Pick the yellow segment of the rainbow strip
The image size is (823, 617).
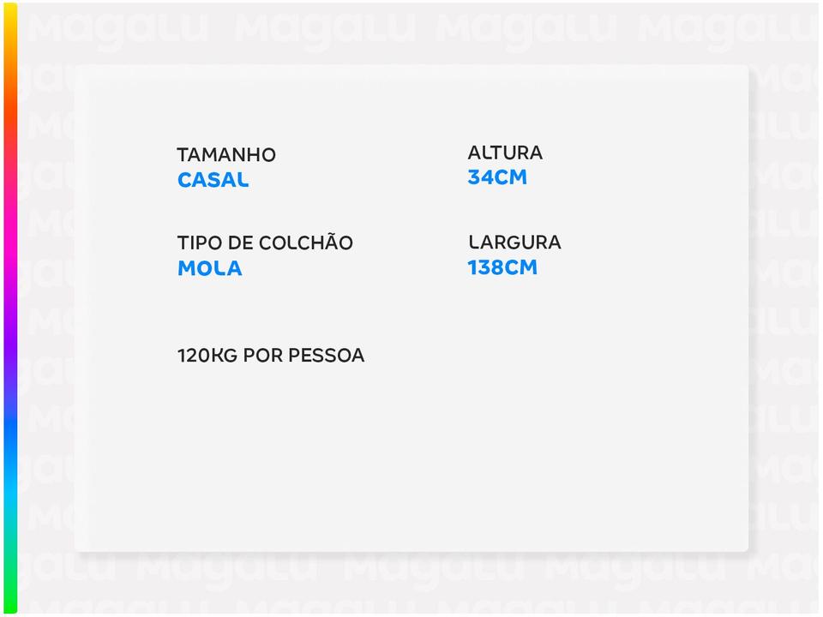point(10,21)
